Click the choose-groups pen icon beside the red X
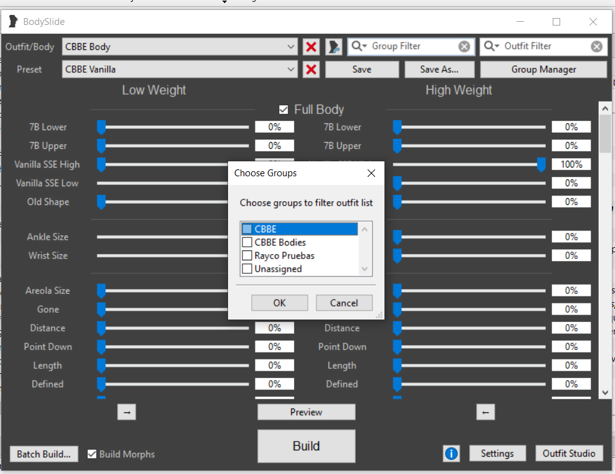Viewport: 615px width, 474px height. click(x=333, y=46)
